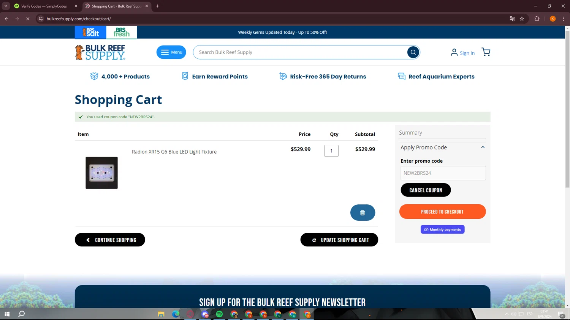Click the Bulk Reef Supply logo
Viewport: 570px width, 320px height.
pos(100,52)
